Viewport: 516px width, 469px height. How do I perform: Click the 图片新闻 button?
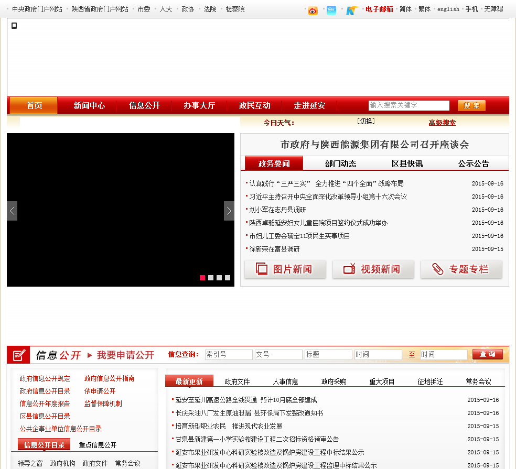[x=285, y=269]
